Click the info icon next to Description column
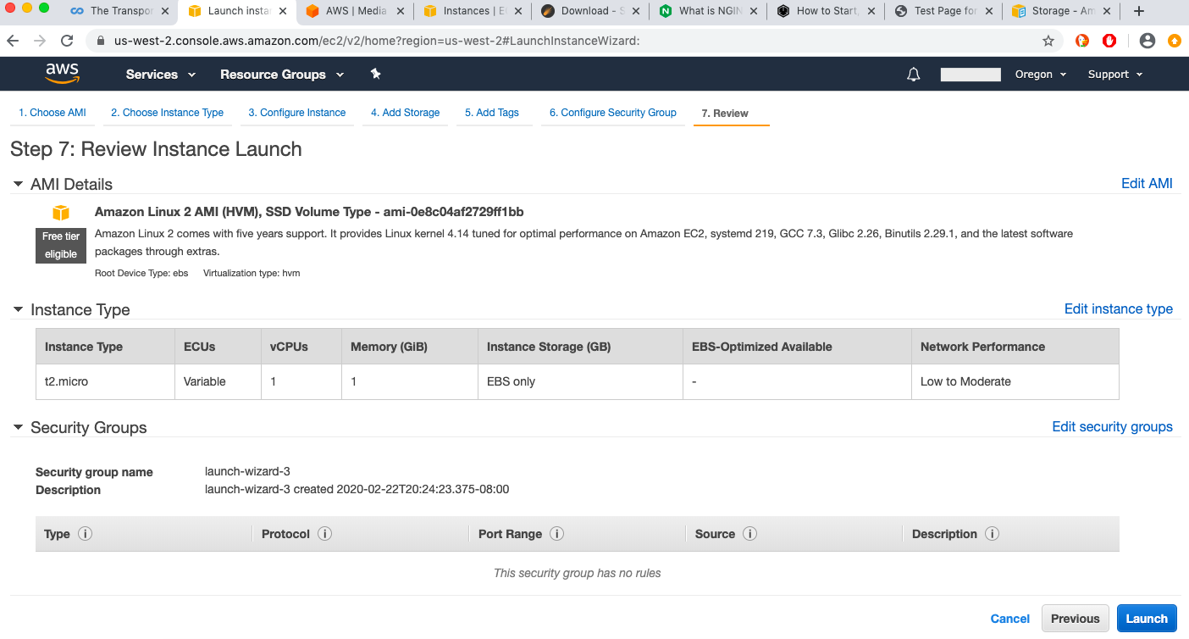The width and height of the screenshot is (1189, 639). click(992, 534)
